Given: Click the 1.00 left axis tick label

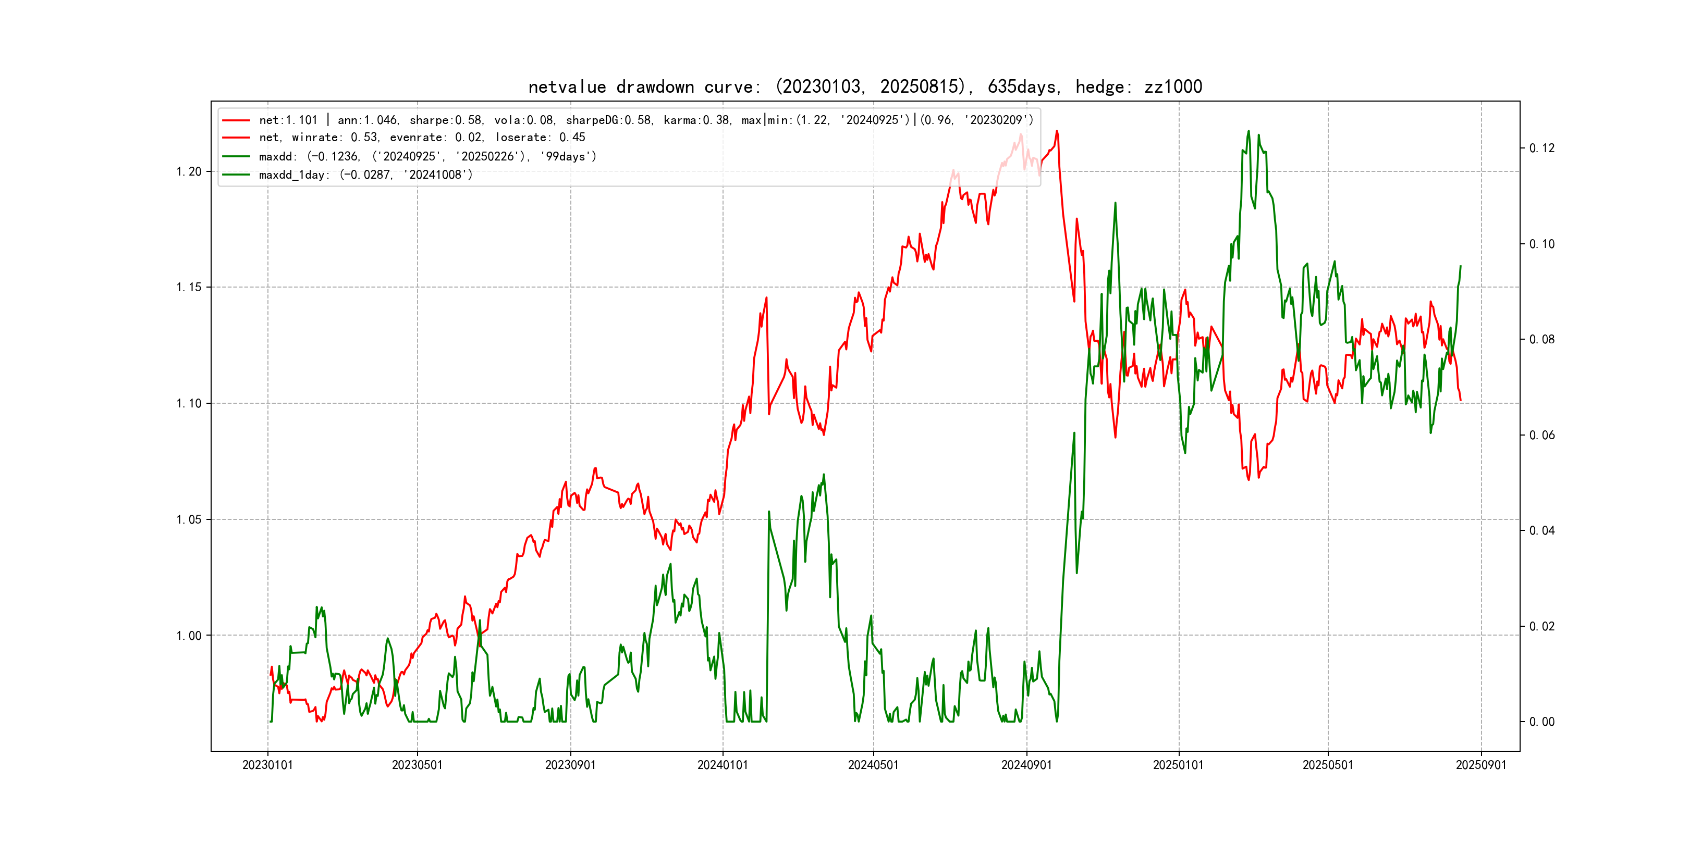Looking at the screenshot, I should tap(189, 636).
